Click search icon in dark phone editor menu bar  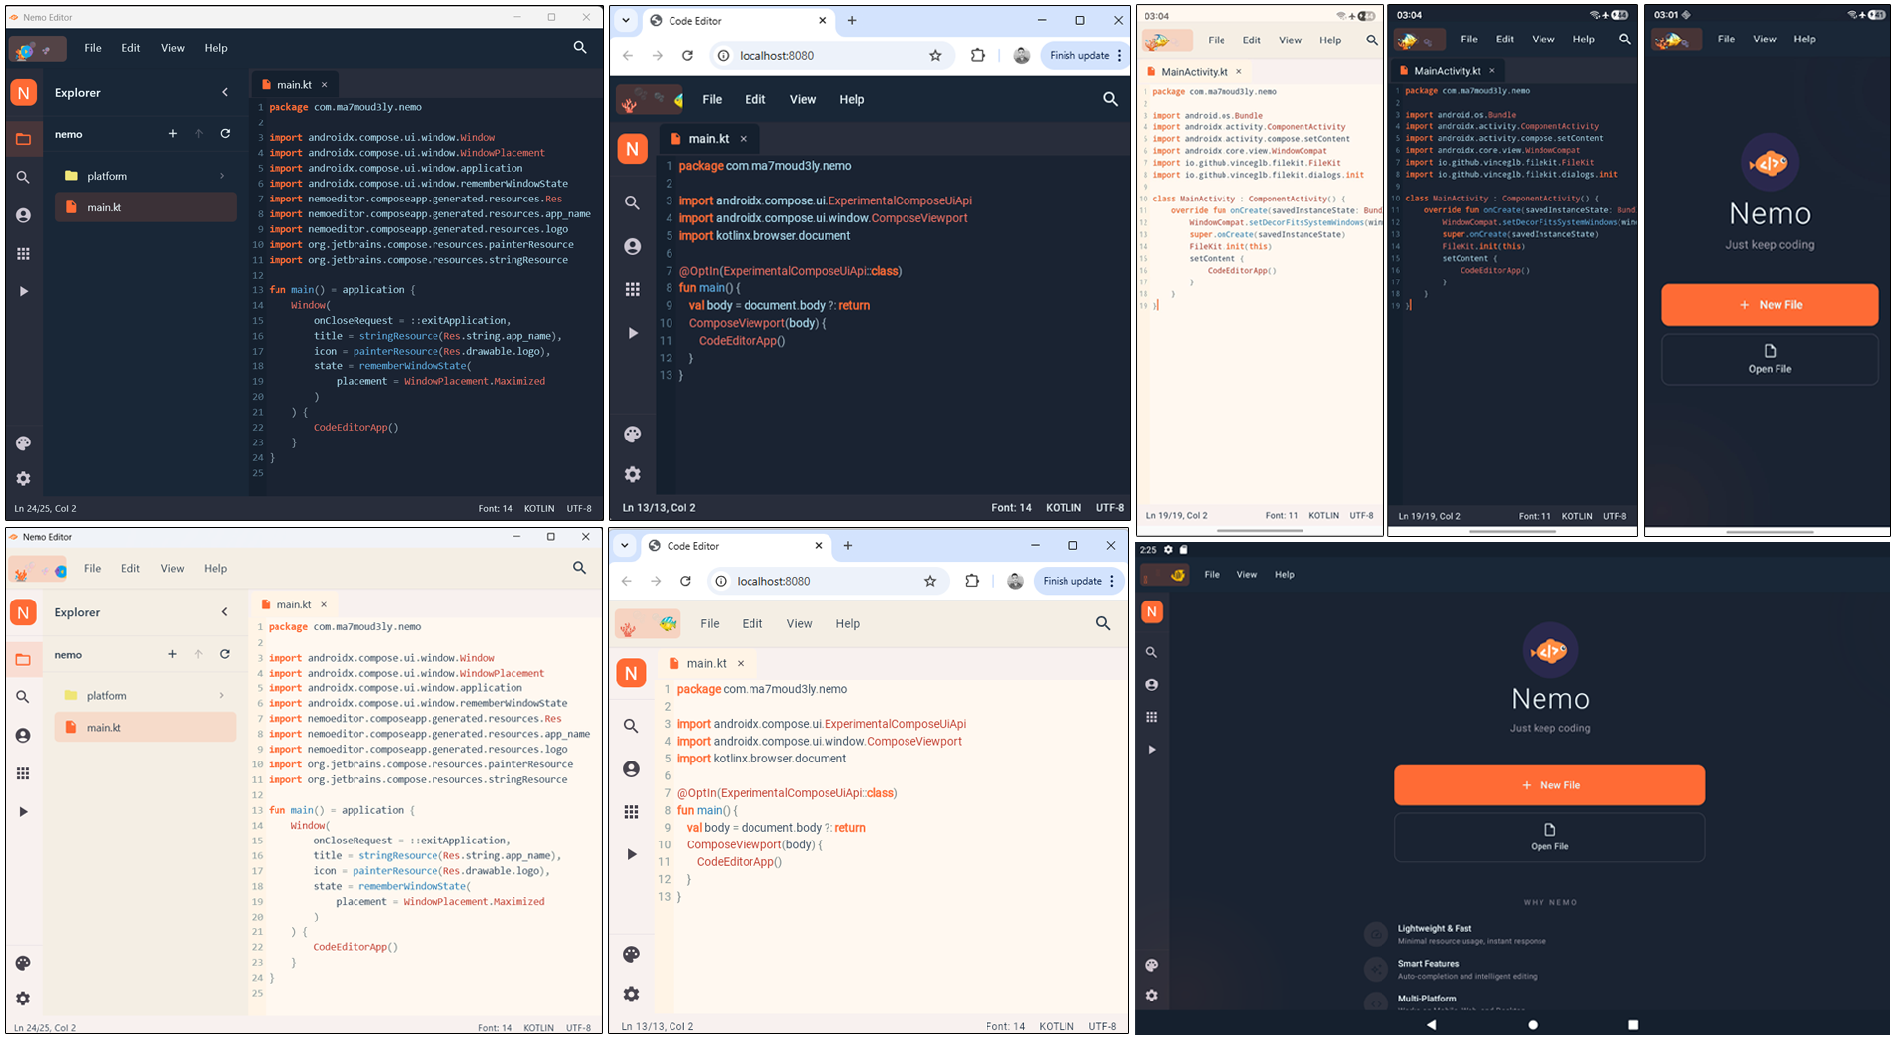click(x=1624, y=40)
